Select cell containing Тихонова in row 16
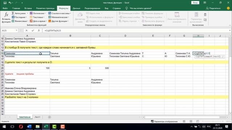The image size is (232, 130). coord(27,56)
